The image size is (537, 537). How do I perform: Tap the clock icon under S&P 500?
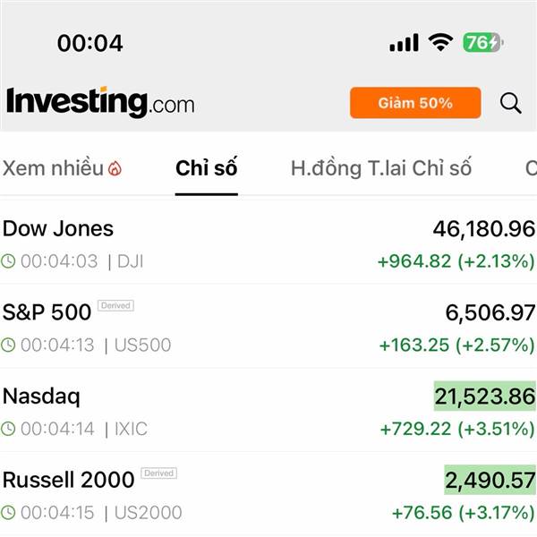point(9,345)
